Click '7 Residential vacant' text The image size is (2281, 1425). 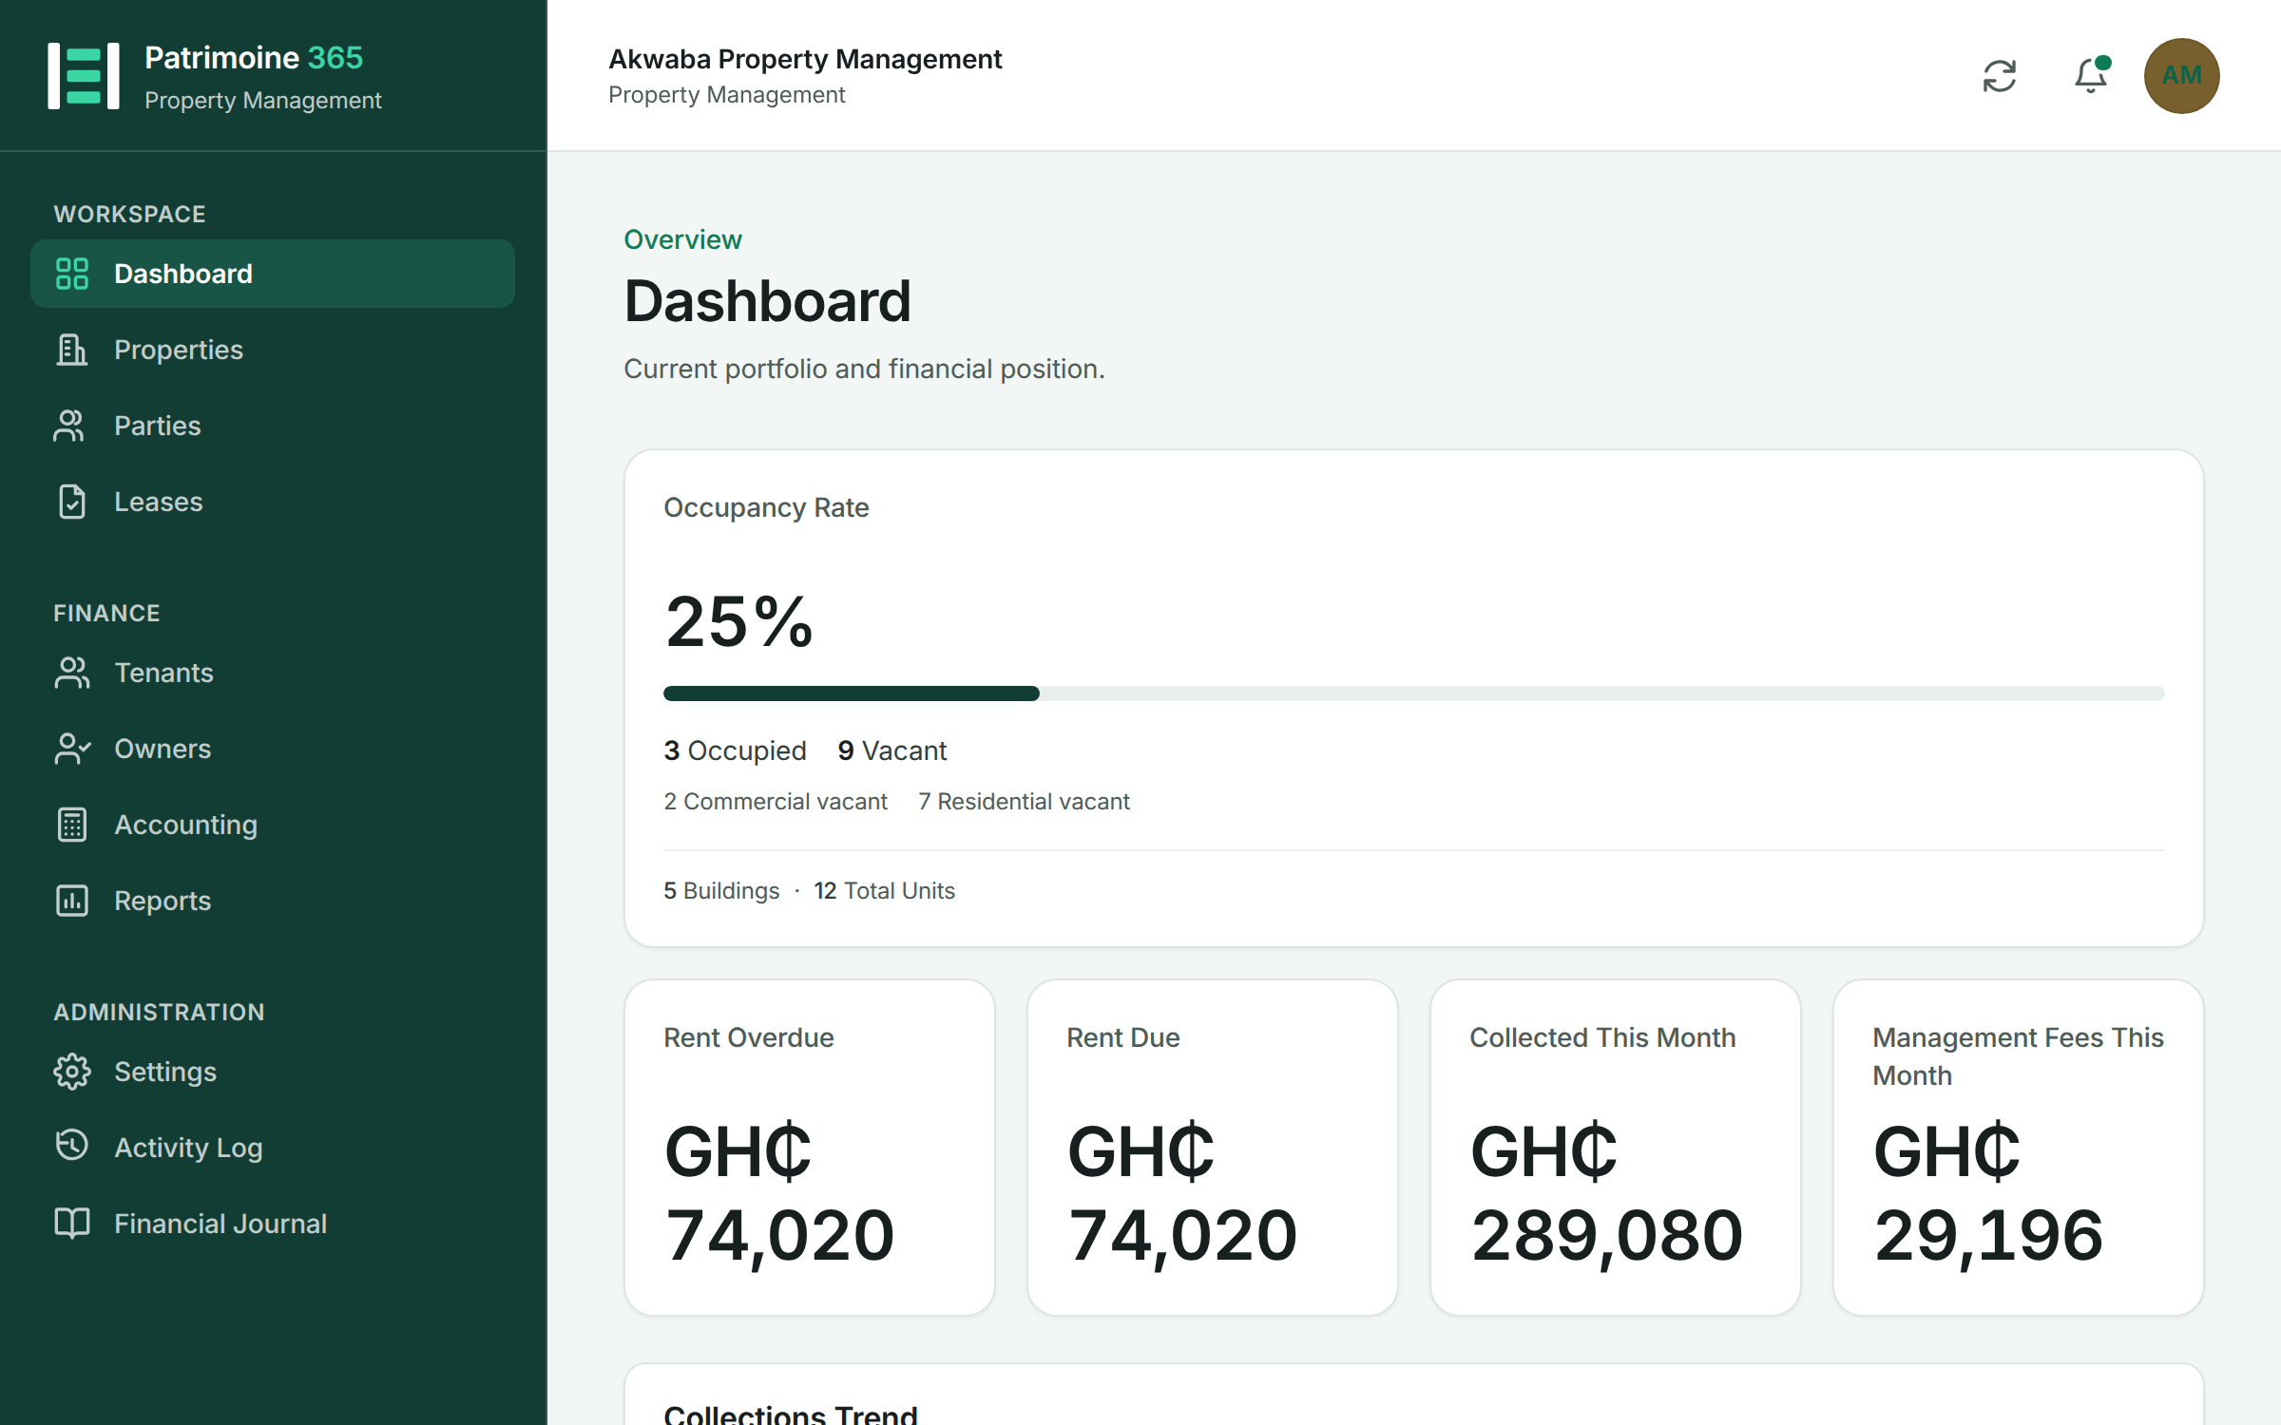click(1024, 802)
